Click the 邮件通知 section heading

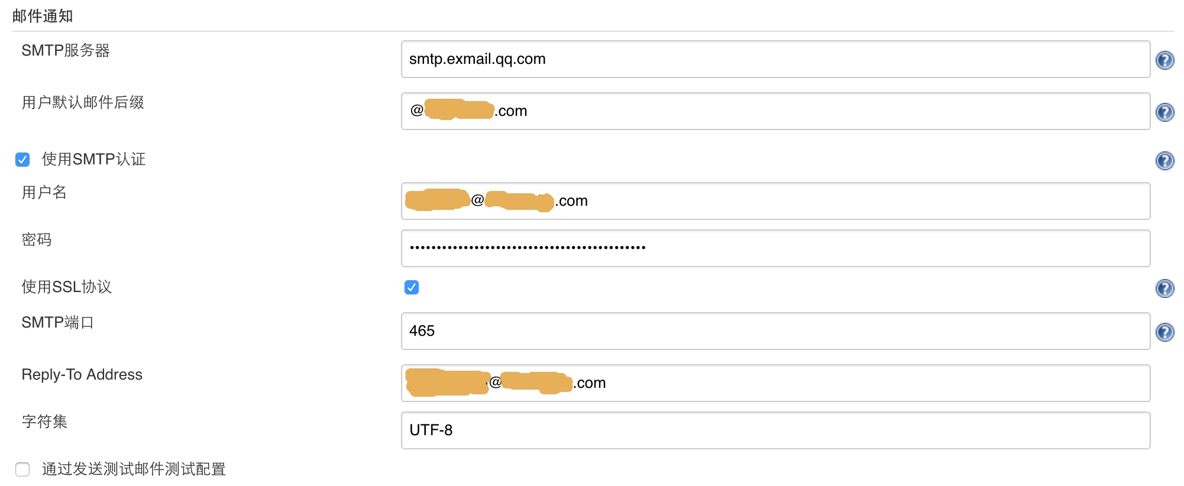click(43, 16)
